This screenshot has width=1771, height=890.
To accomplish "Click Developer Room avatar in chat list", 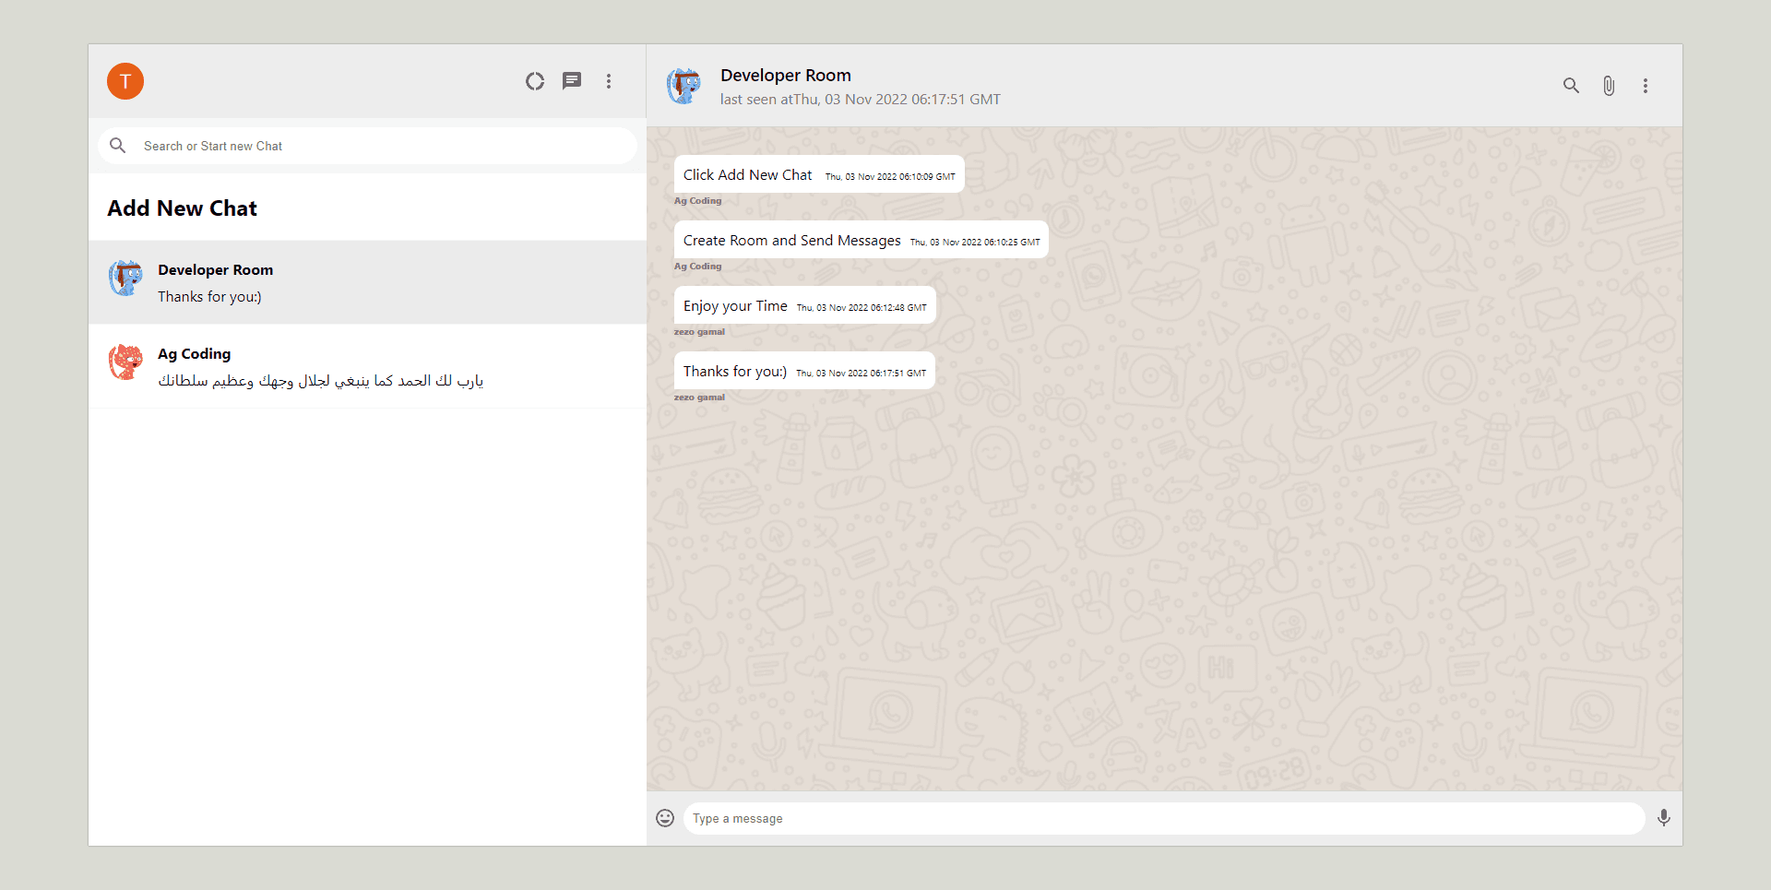I will [x=125, y=279].
